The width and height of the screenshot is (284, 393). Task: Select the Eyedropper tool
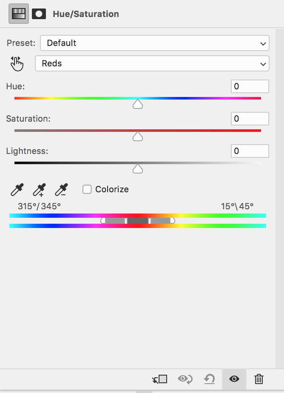click(17, 189)
